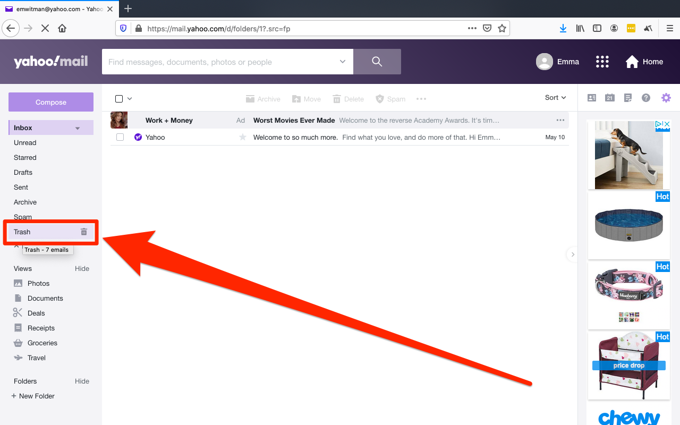Open the Drafts folder

(x=23, y=172)
